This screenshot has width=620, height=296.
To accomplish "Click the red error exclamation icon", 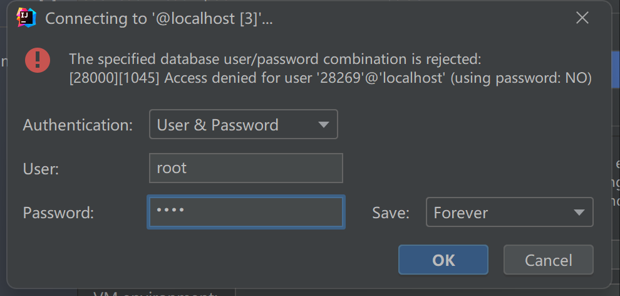I will [38, 61].
